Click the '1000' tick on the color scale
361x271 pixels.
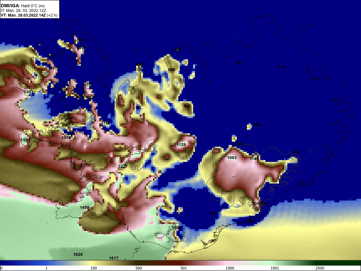pyautogui.click(x=230, y=268)
